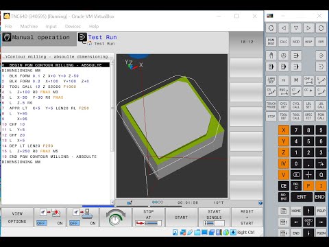Click the START soft key
Screen dimensions: 329x247
(182, 217)
